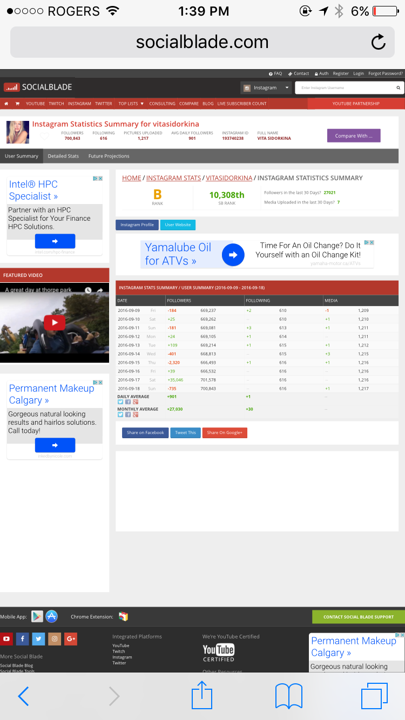Click the User Website button
The width and height of the screenshot is (405, 720).
point(178,225)
